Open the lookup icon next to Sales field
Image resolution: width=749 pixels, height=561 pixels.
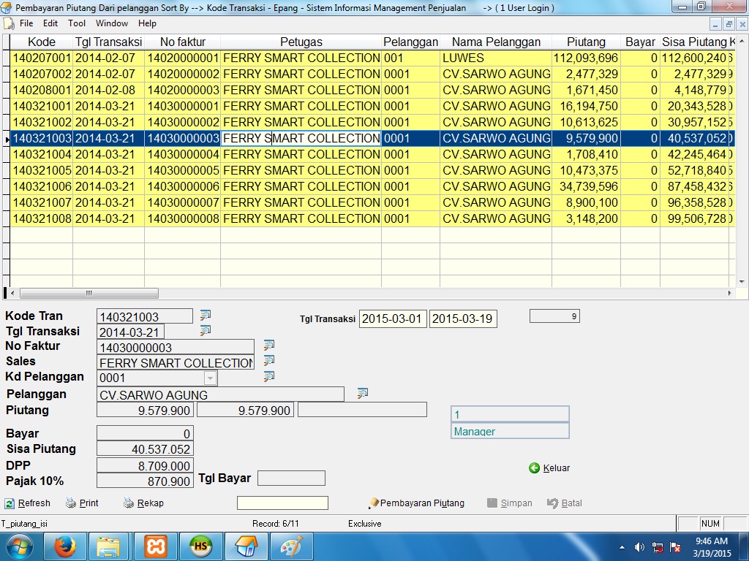click(x=269, y=361)
